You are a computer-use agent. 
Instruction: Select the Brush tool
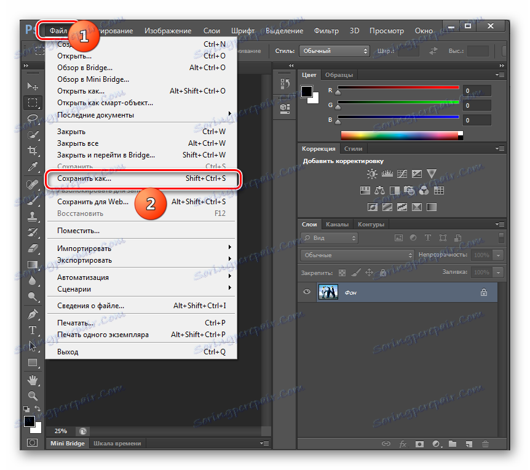click(x=33, y=200)
